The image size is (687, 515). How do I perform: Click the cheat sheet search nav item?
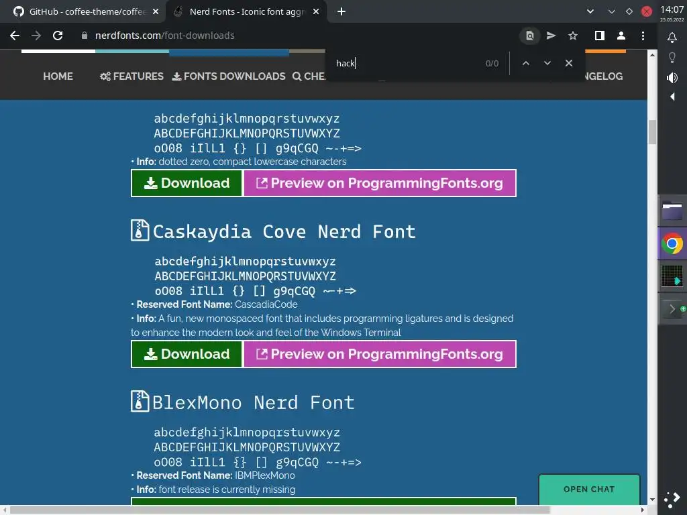click(309, 76)
